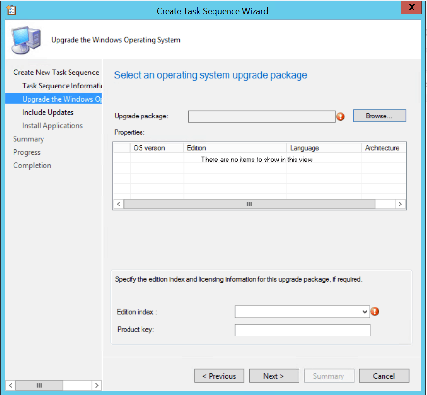The height and width of the screenshot is (395, 427).
Task: Click the wizard clipboard icon in title bar
Action: point(12,10)
